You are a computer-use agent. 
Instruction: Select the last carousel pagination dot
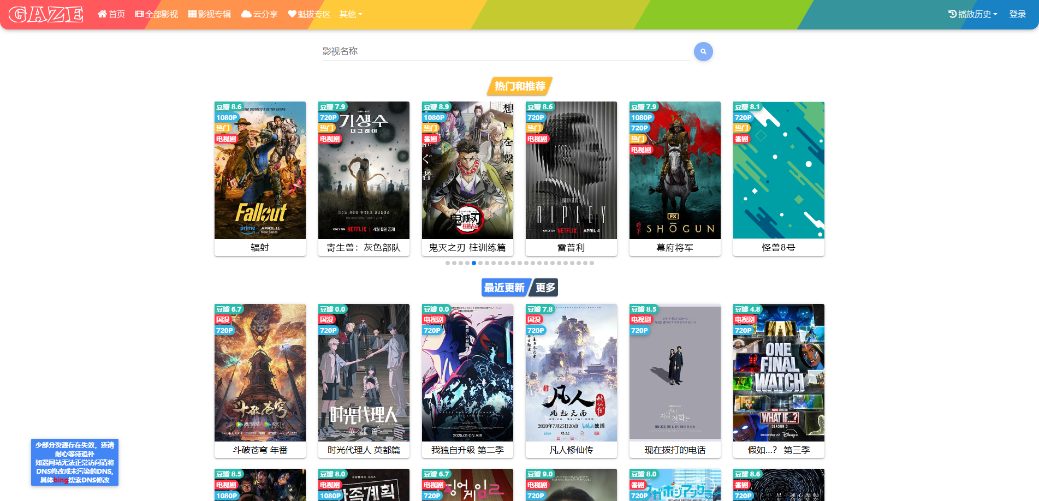[592, 263]
